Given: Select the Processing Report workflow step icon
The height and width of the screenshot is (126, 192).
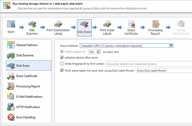Looking at the screenshot, I should click(155, 24).
